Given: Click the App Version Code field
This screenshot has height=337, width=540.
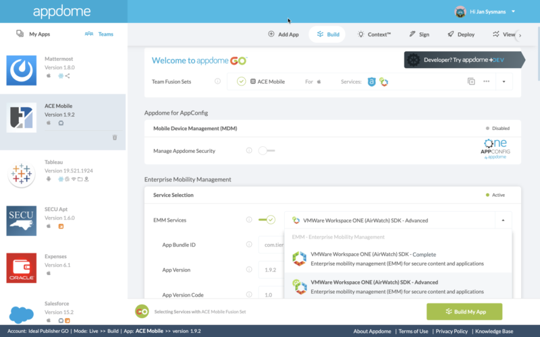Looking at the screenshot, I should [271, 293].
